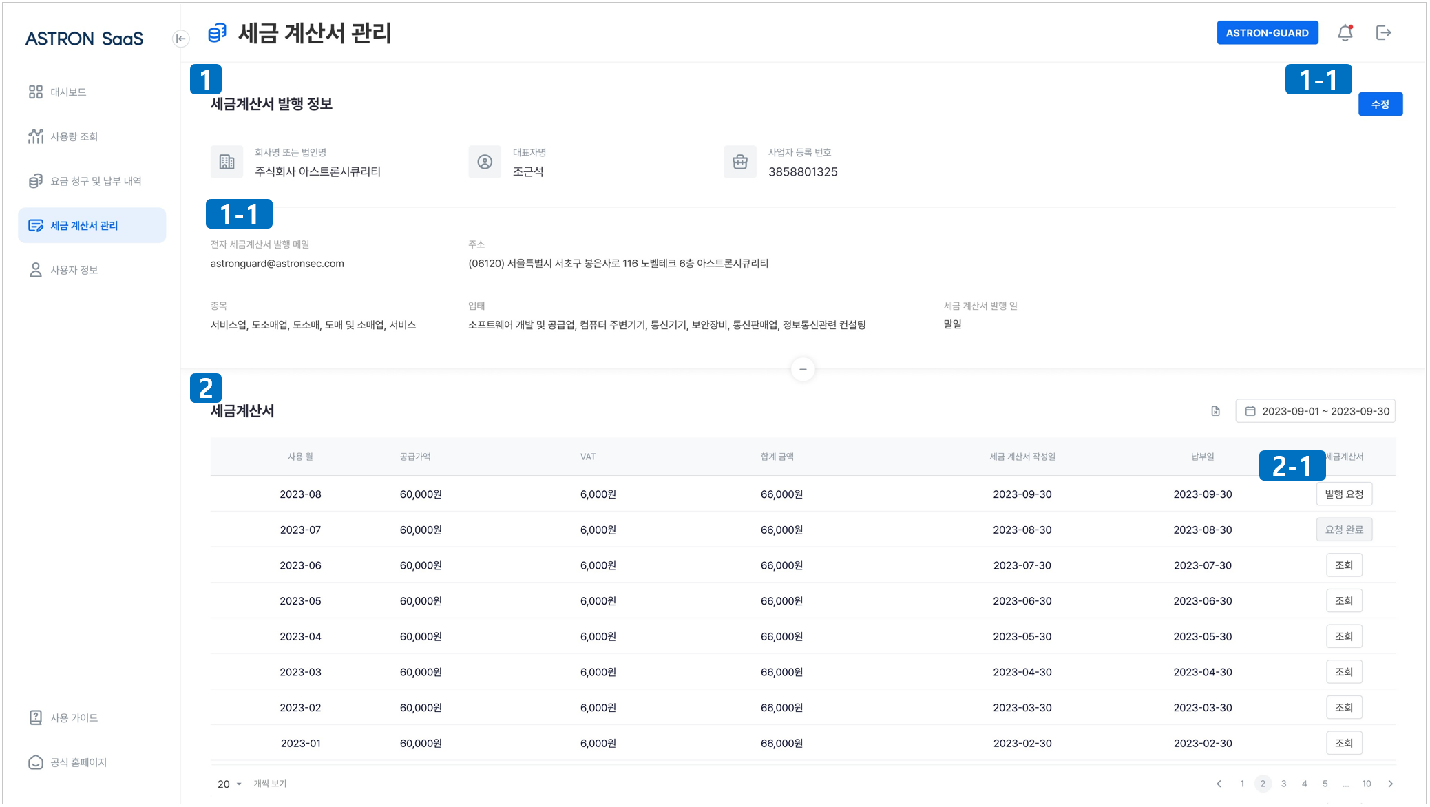Screen dimensions: 1430x807
Task: Go to next page with right chevron
Action: (1391, 784)
